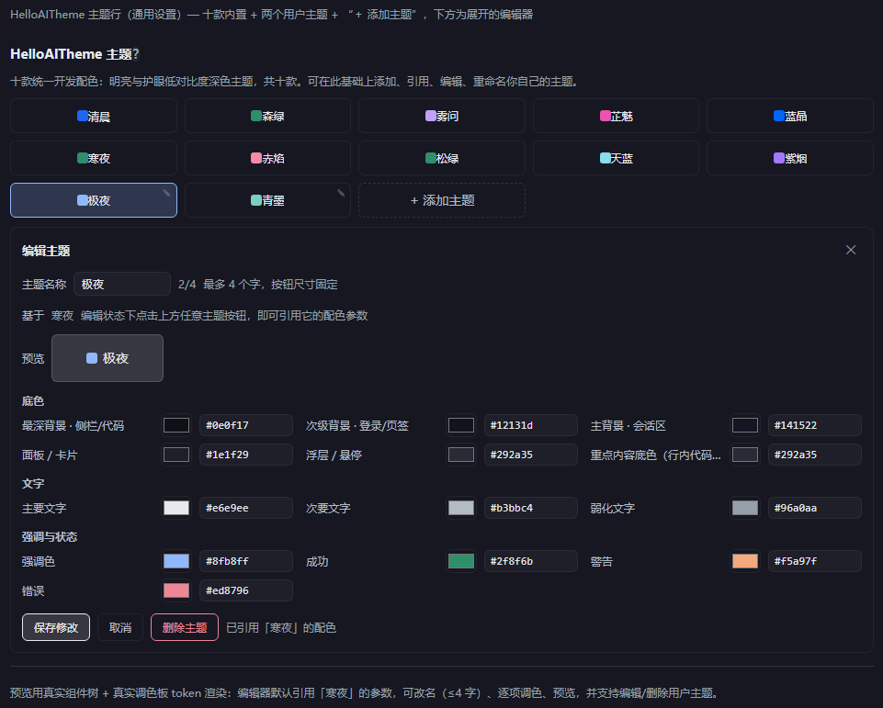Edit hex value #96a0aa

coord(815,508)
